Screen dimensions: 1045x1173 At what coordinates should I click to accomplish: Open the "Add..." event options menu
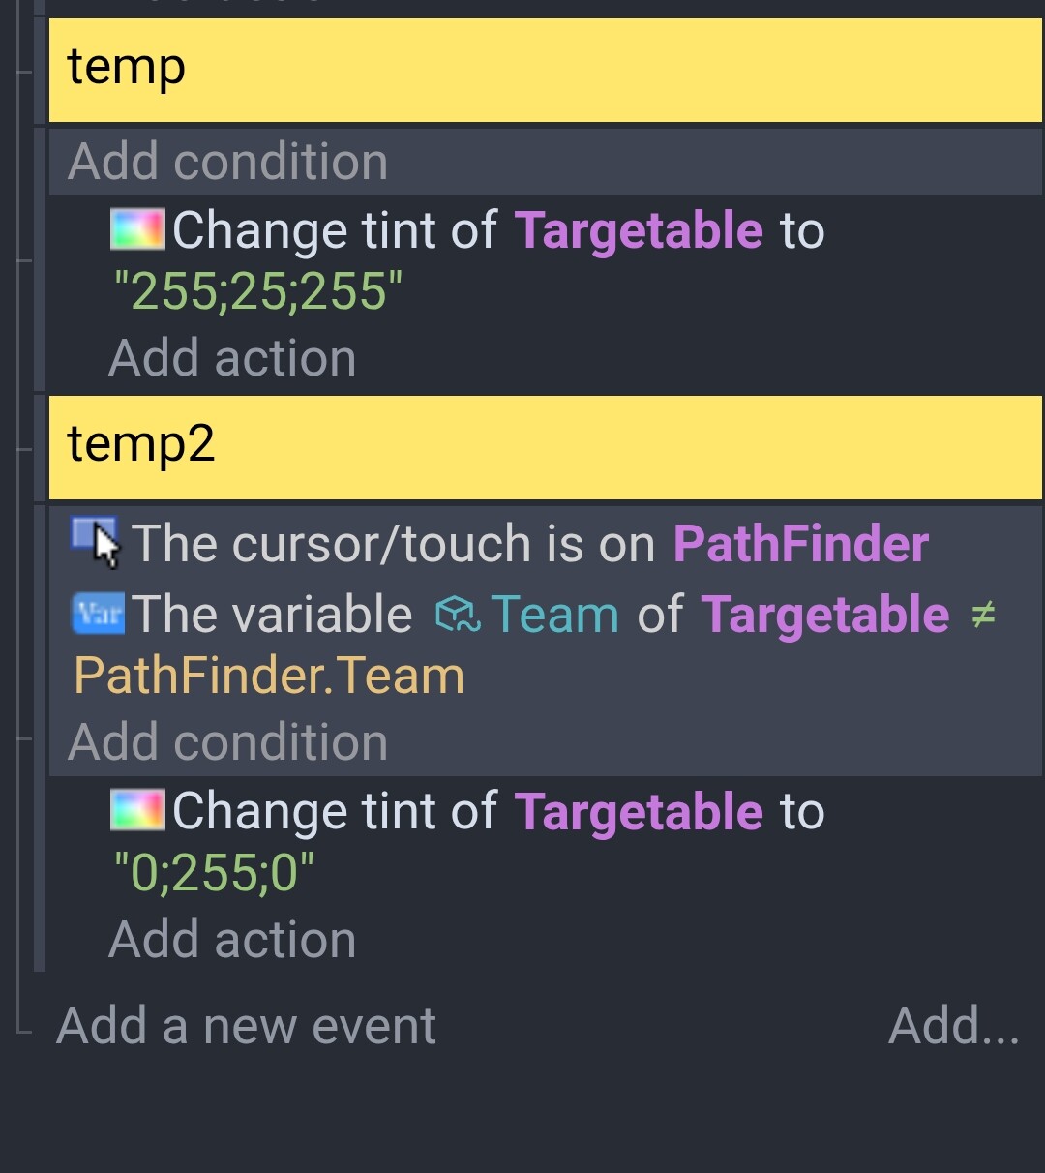[953, 1026]
